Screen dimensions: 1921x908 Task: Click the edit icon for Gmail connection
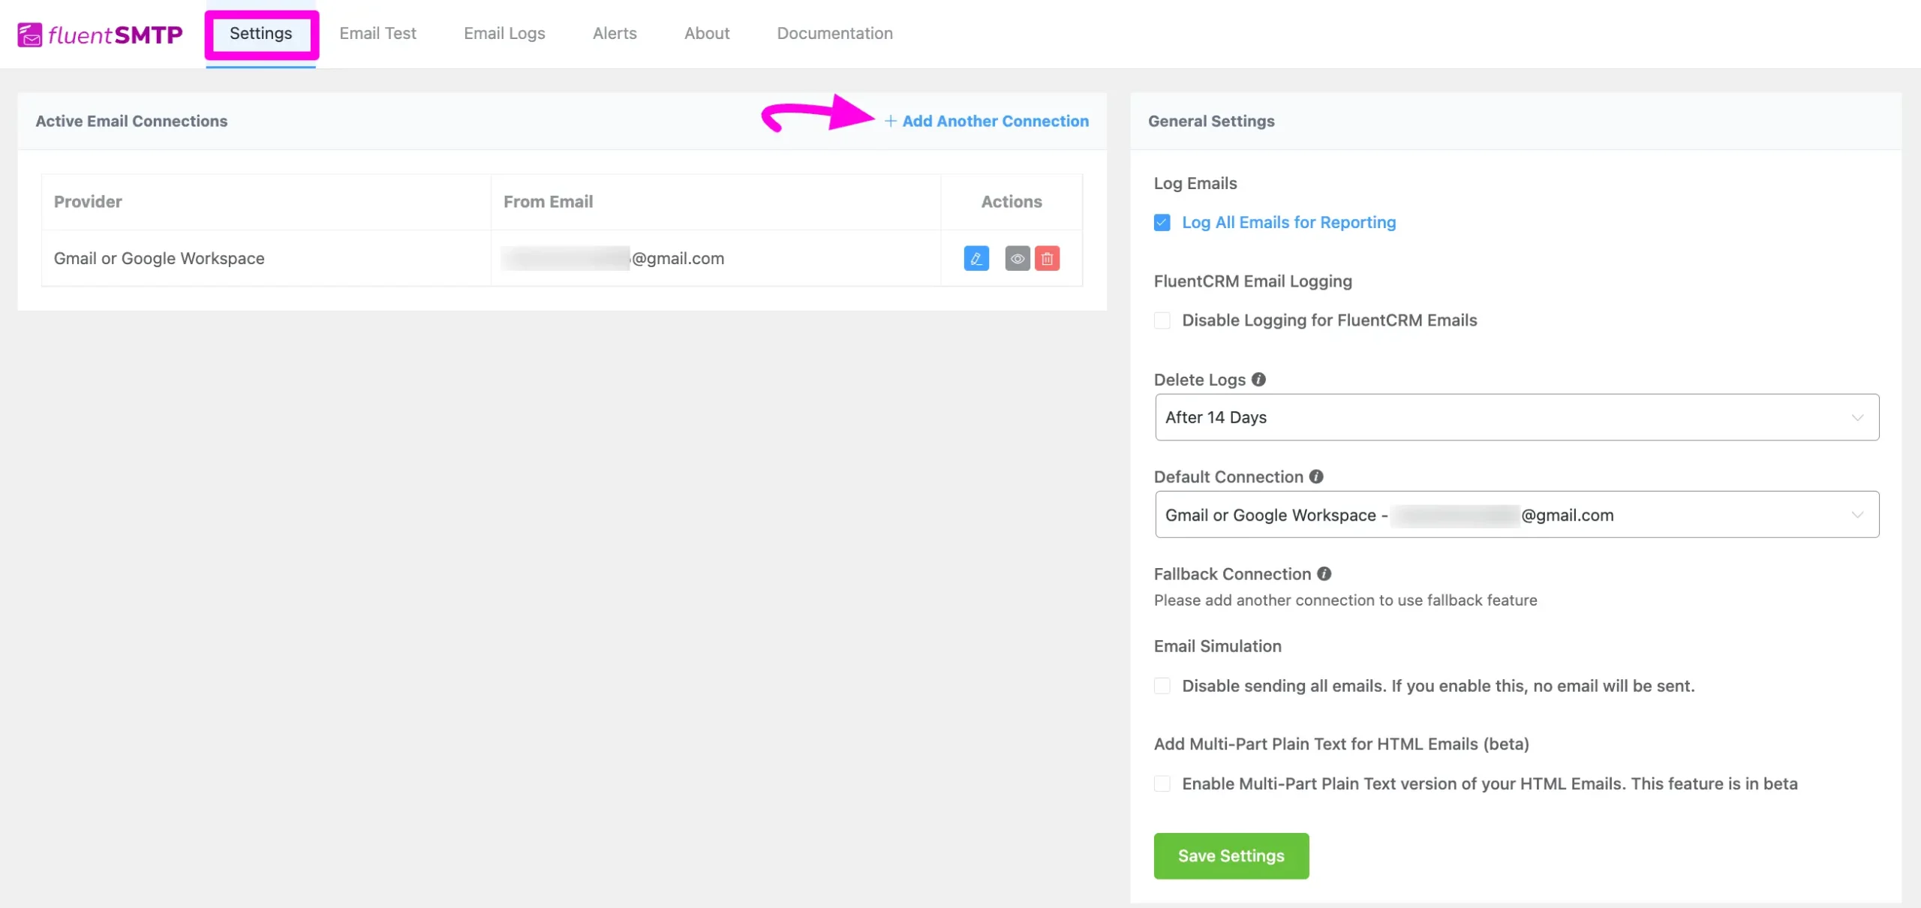click(976, 257)
